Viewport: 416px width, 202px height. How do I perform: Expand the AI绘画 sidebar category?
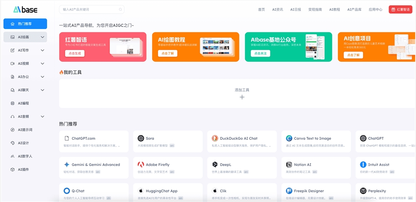42,37
